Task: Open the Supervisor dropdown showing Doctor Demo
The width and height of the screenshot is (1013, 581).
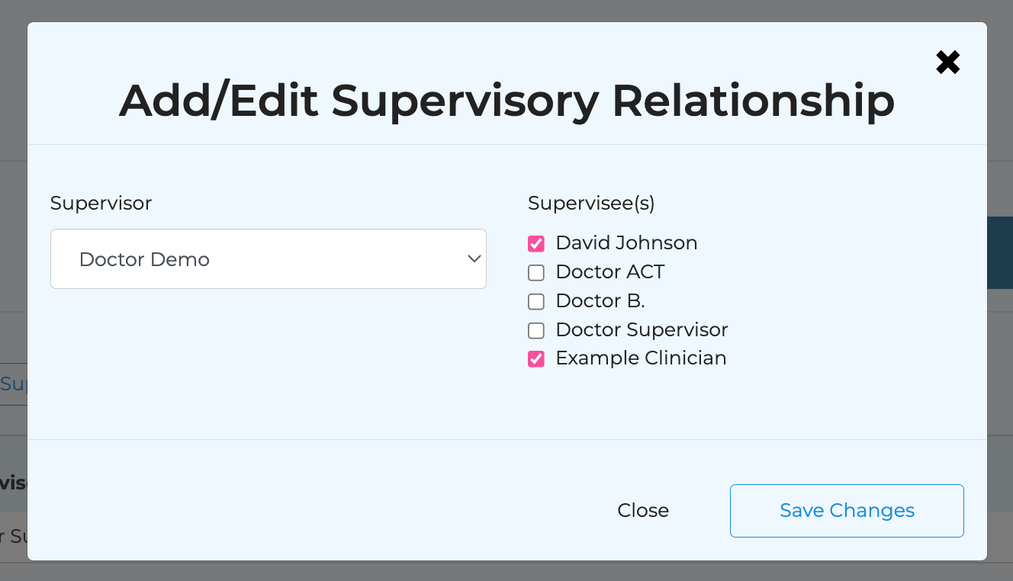Action: coord(268,259)
